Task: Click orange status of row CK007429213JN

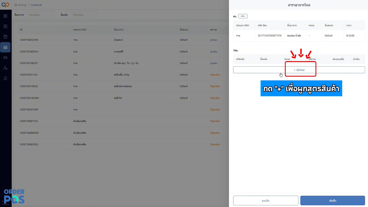Action: (215, 75)
